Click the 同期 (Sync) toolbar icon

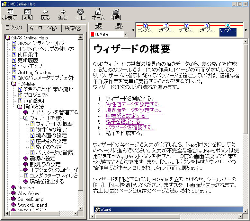coord(27,14)
